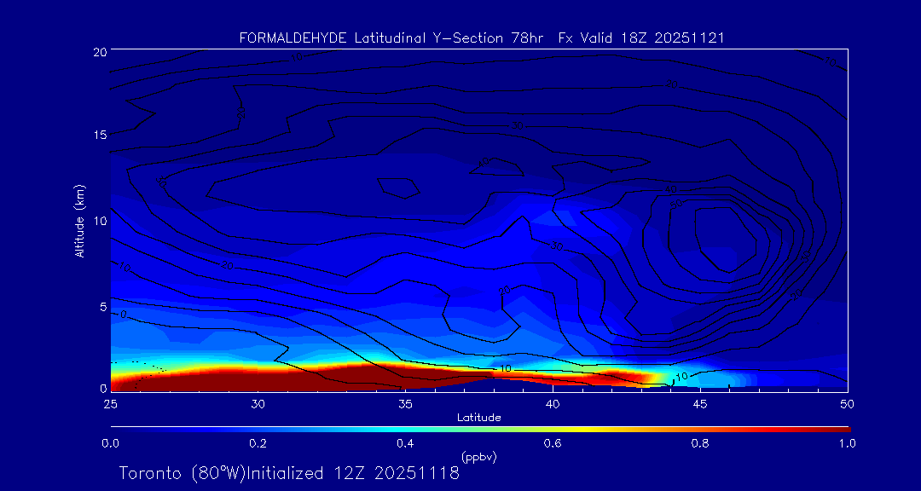Click the altitude tick label 5
Viewport: 921px width, 491px height.
click(101, 305)
